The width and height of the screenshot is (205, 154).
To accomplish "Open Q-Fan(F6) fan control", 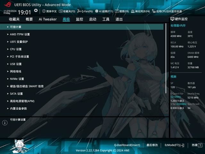I will click(85, 11).
